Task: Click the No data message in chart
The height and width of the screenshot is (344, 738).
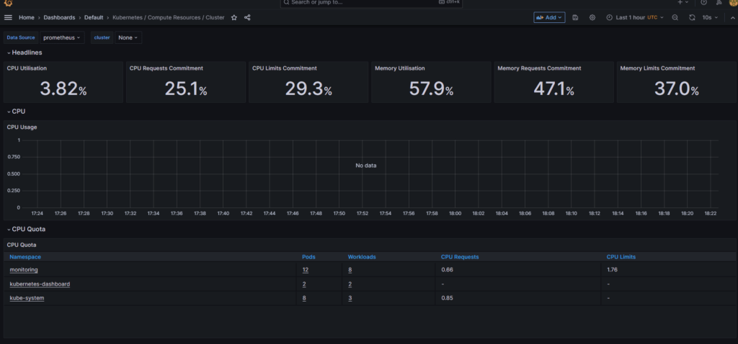Action: click(365, 166)
